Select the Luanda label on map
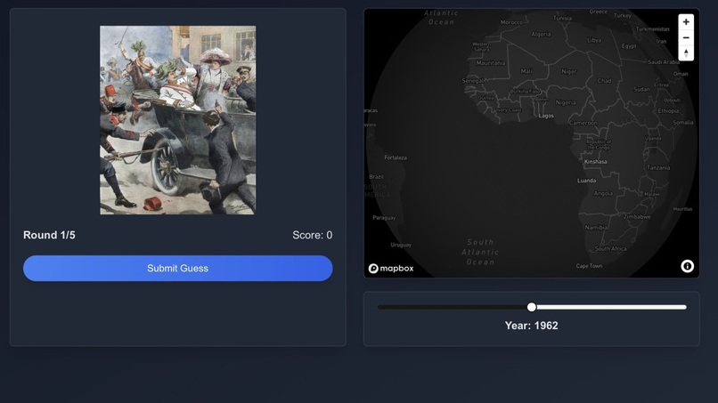The height and width of the screenshot is (403, 718). pyautogui.click(x=586, y=181)
